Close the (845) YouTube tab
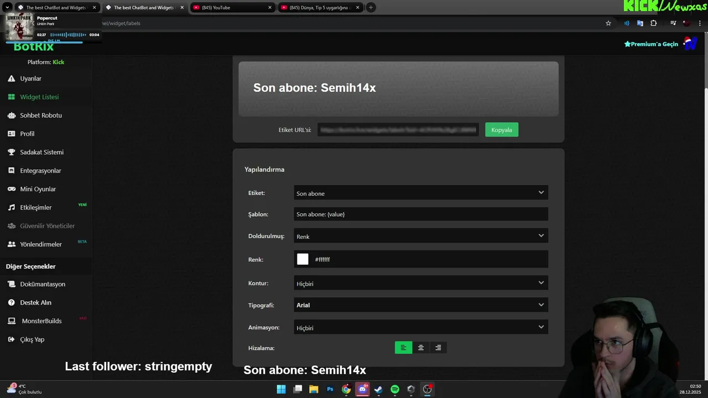The width and height of the screenshot is (708, 398). click(x=270, y=8)
